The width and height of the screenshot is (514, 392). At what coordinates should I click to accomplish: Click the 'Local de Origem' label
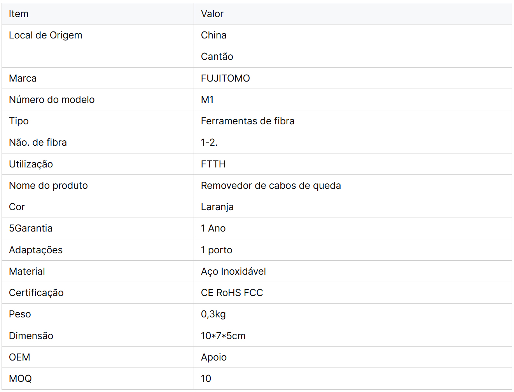click(x=45, y=35)
